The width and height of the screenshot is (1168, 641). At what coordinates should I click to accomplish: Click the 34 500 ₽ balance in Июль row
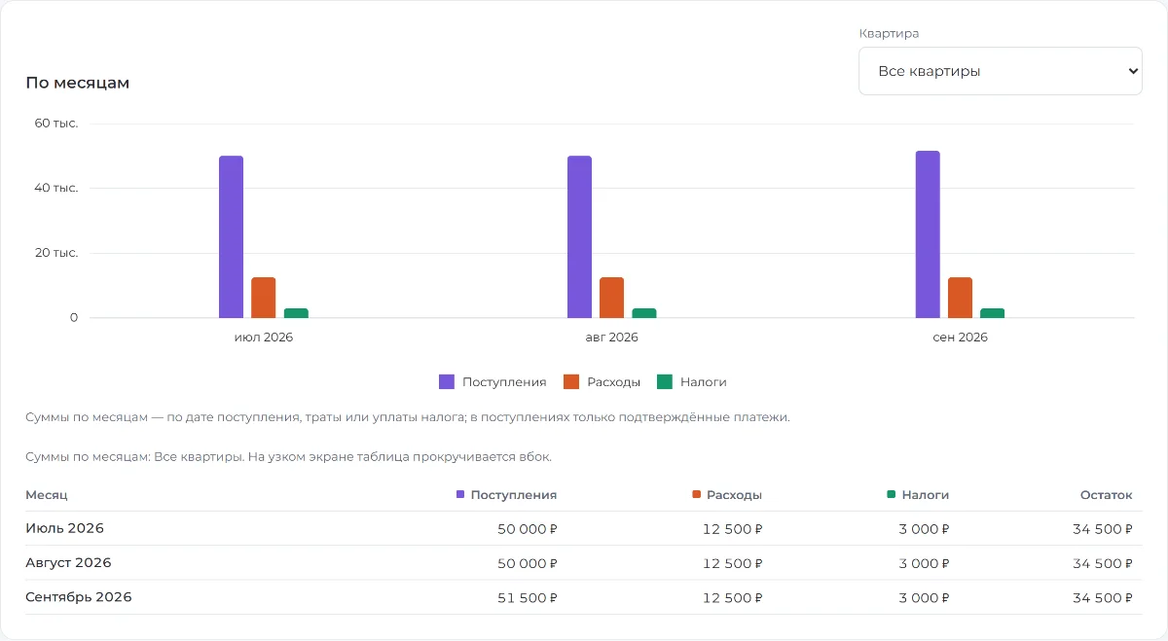tap(1103, 529)
